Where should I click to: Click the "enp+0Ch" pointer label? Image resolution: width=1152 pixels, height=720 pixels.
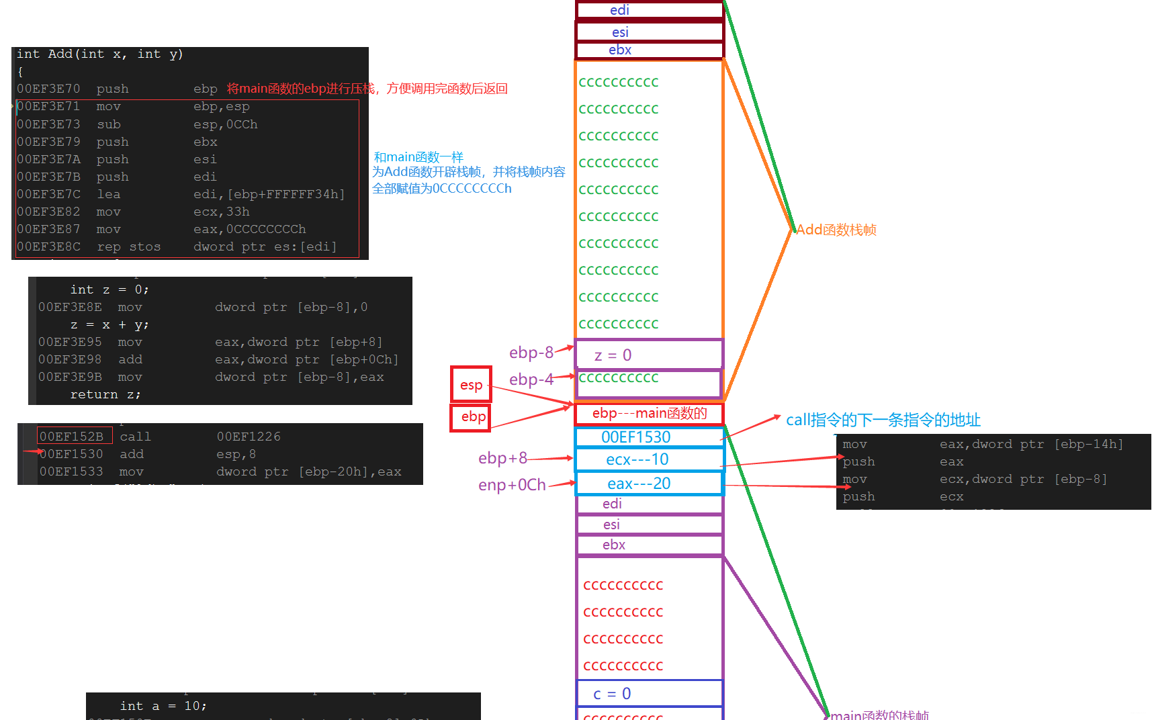tap(512, 485)
